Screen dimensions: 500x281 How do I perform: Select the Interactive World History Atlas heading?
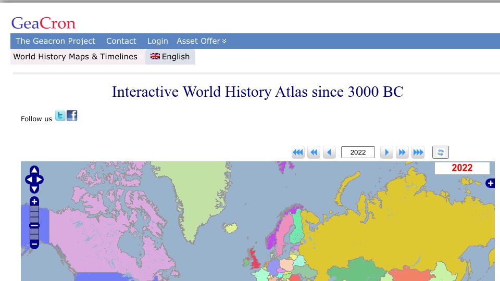pyautogui.click(x=258, y=92)
